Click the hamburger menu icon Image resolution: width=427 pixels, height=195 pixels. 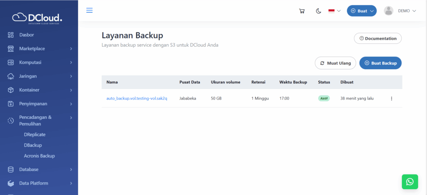[x=89, y=10]
